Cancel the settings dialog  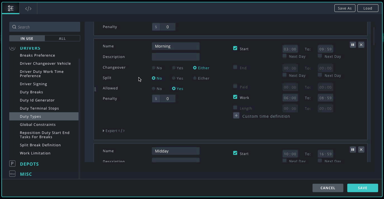click(328, 188)
